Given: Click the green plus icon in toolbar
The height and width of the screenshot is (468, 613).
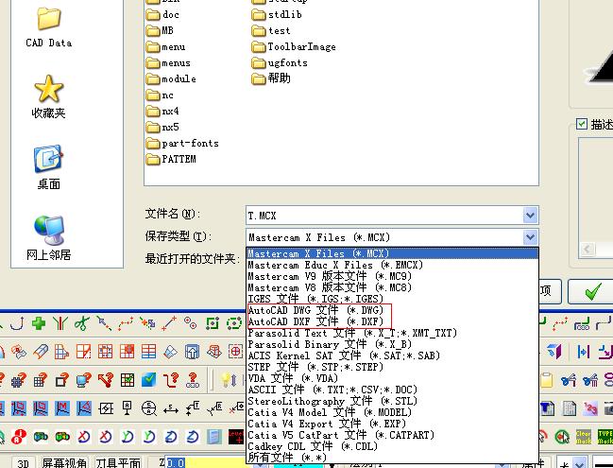Looking at the screenshot, I should (x=39, y=323).
